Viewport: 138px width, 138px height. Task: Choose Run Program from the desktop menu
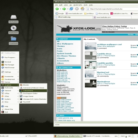tap(10, 57)
